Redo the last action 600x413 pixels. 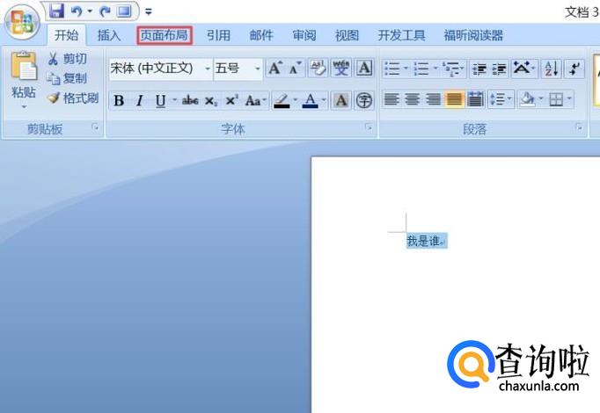click(104, 11)
